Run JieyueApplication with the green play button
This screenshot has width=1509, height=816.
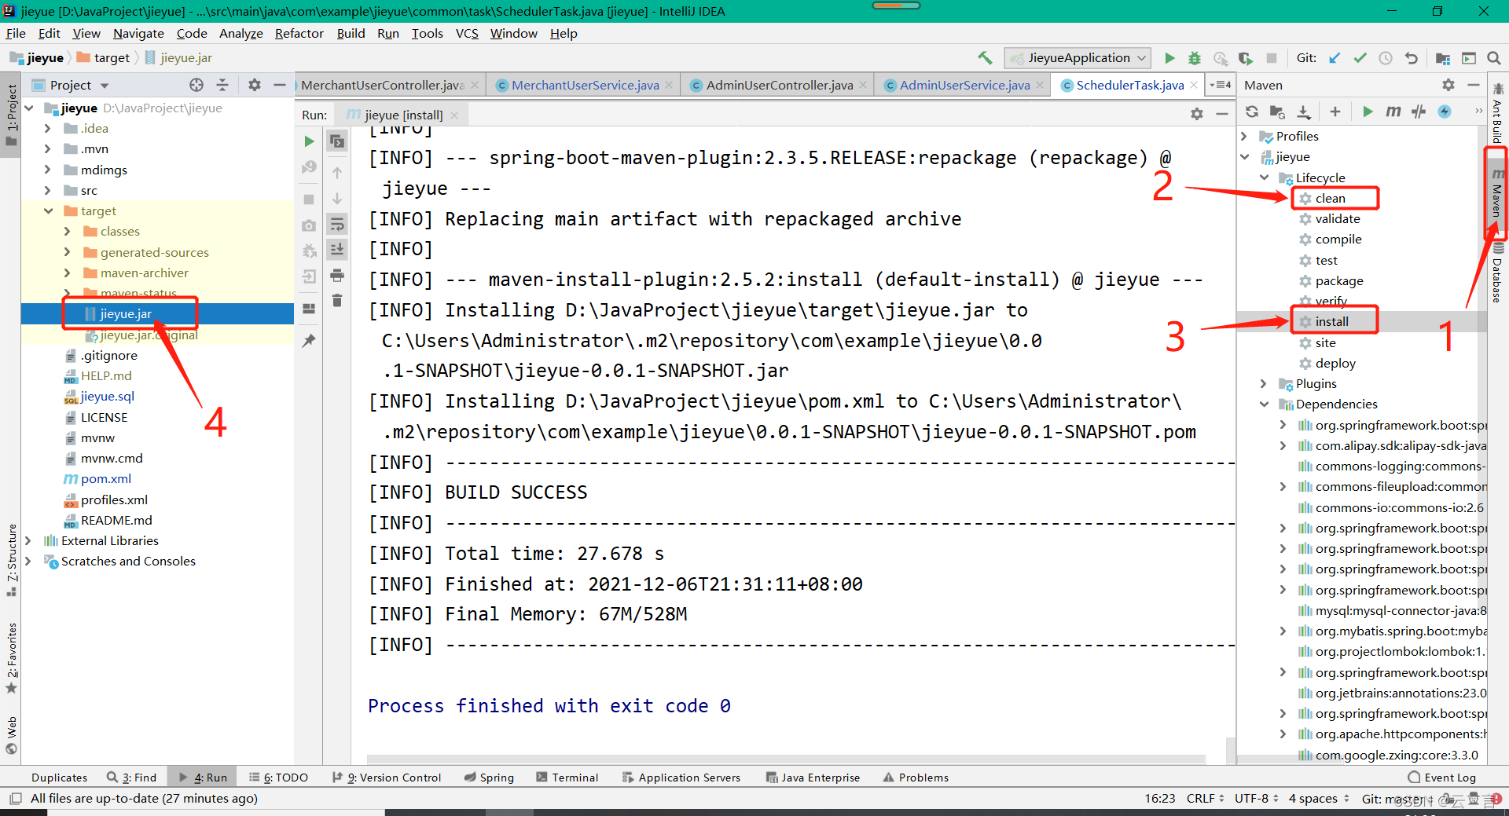pyautogui.click(x=1169, y=58)
